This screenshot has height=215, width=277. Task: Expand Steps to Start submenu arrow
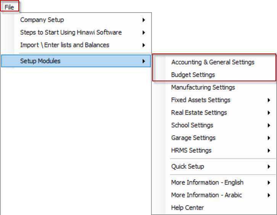click(x=144, y=32)
